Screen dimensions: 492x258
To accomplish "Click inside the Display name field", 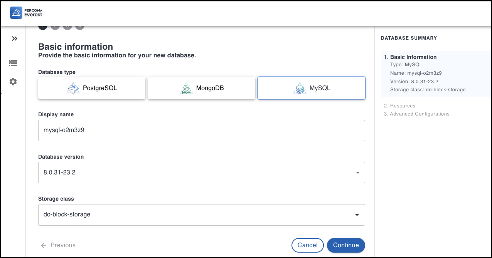I will pos(201,130).
